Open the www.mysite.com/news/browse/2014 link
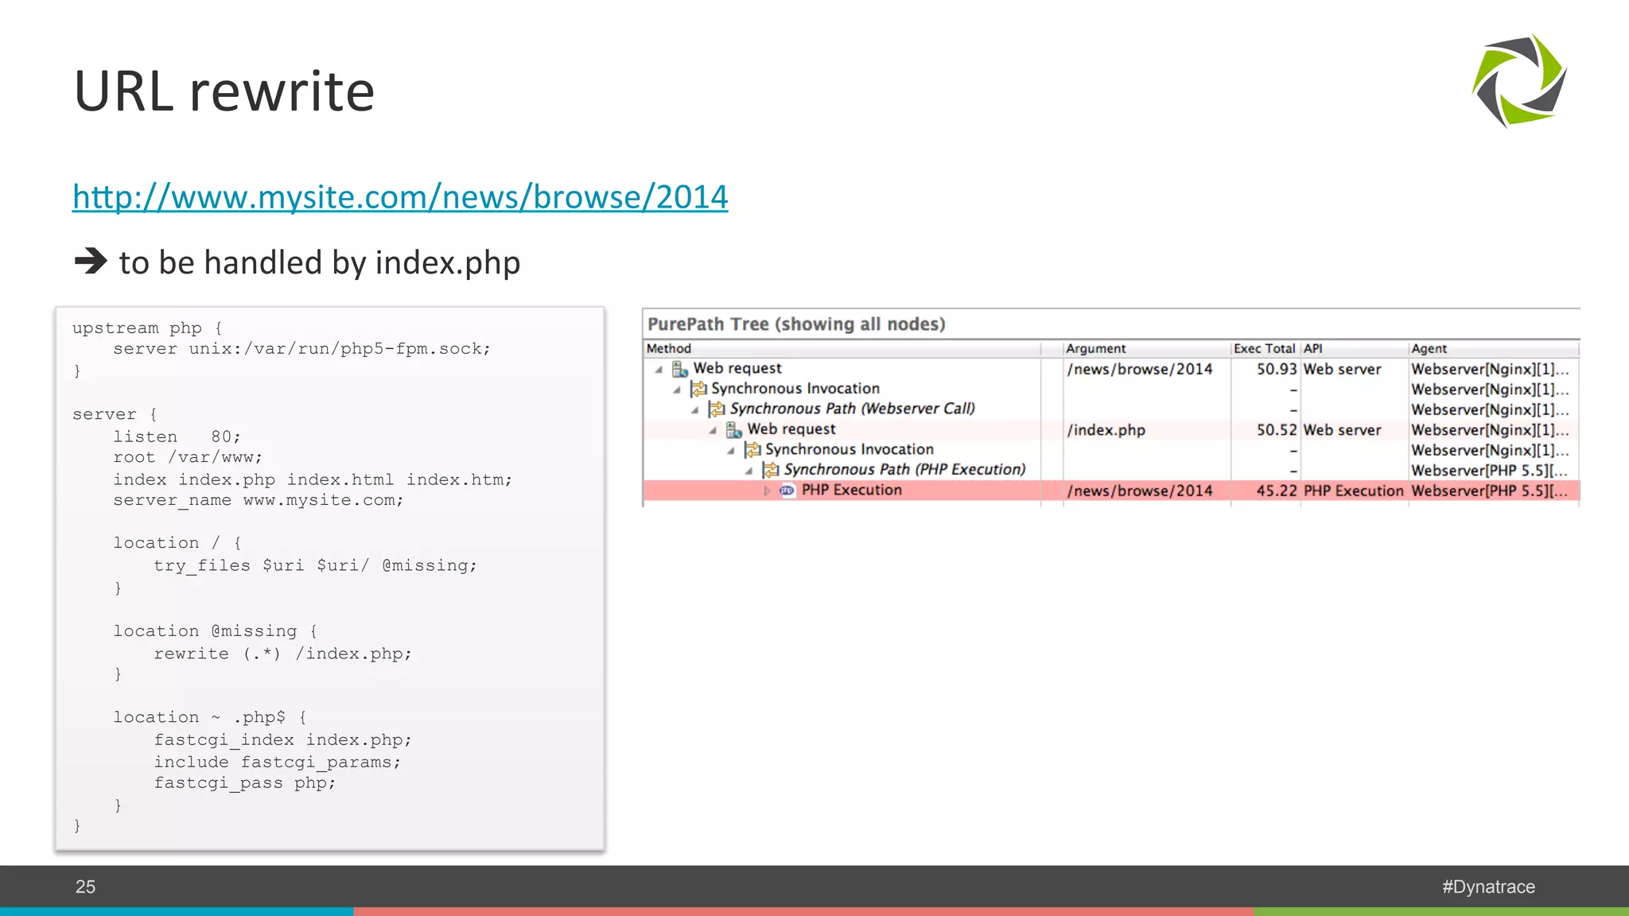 click(400, 196)
